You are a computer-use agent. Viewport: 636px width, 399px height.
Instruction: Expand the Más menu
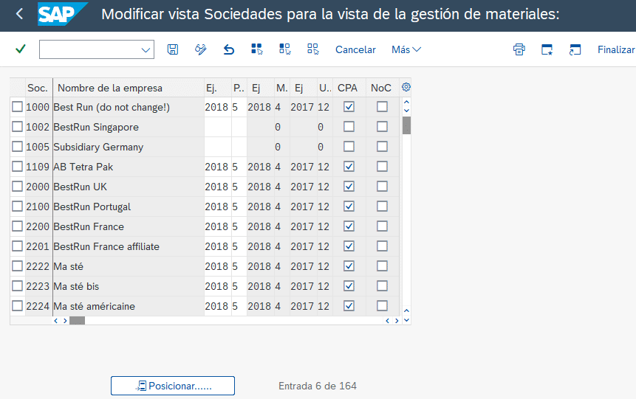[x=406, y=49]
